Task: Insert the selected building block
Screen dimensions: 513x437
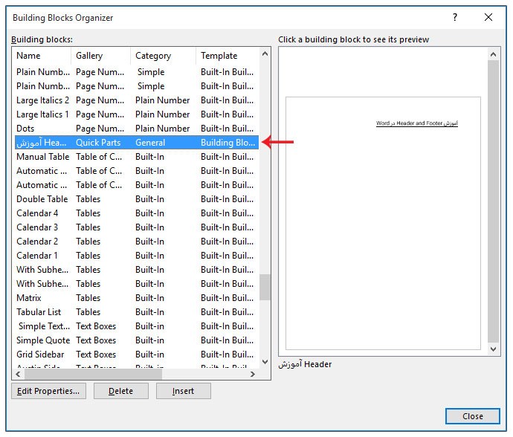Action: tap(183, 391)
